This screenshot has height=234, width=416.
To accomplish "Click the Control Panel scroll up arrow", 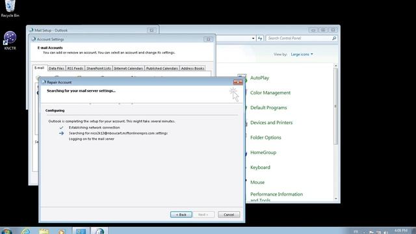I will tap(336, 66).
